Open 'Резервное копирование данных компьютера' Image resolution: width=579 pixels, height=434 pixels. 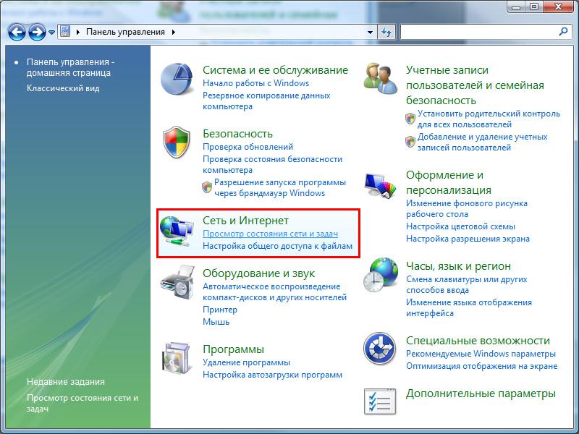266,101
